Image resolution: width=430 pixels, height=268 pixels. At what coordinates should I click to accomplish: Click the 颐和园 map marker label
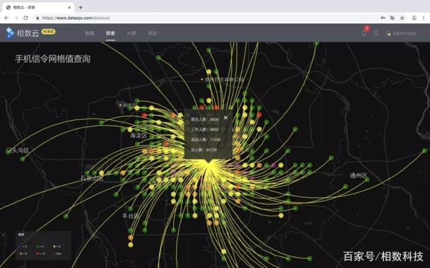coord(130,105)
